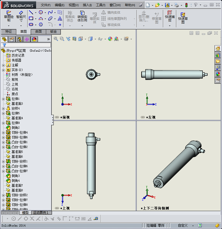Open SolidWorks Resources home in task pane
222x229 pixels.
tap(218, 48)
